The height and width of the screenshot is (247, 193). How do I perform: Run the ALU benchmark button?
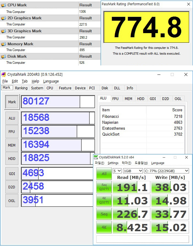pos(12,118)
